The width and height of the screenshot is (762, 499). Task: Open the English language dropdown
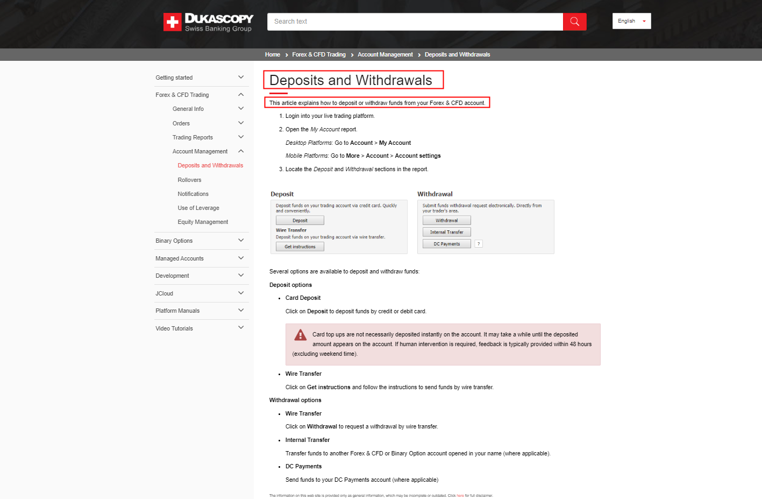631,20
